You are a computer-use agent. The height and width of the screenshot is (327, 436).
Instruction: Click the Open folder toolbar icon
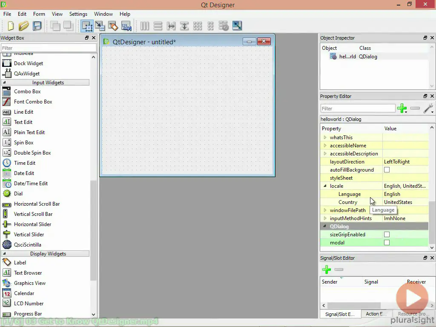click(x=24, y=26)
